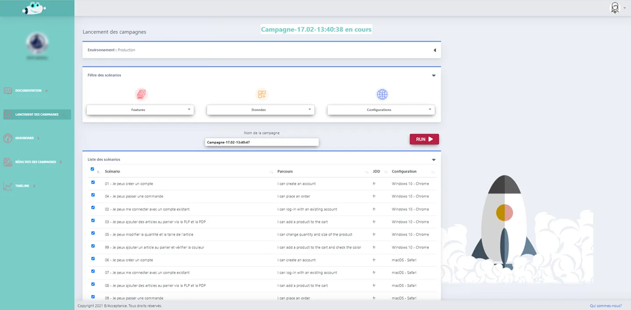Click the blue globe Configurations icon
Screen dimensions: 631x310
(x=382, y=94)
